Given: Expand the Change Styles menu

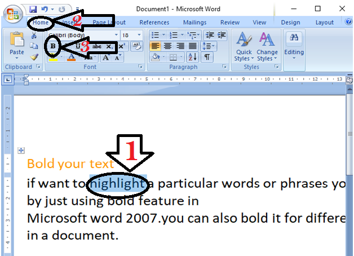Looking at the screenshot, I should (x=267, y=46).
